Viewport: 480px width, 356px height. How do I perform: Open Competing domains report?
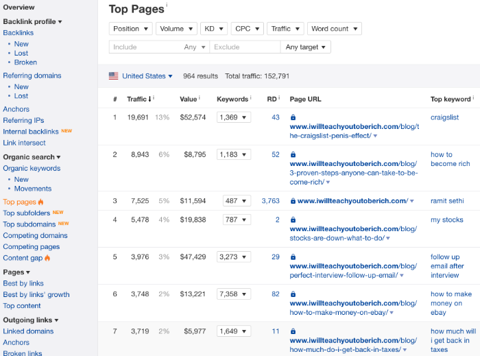coord(35,235)
